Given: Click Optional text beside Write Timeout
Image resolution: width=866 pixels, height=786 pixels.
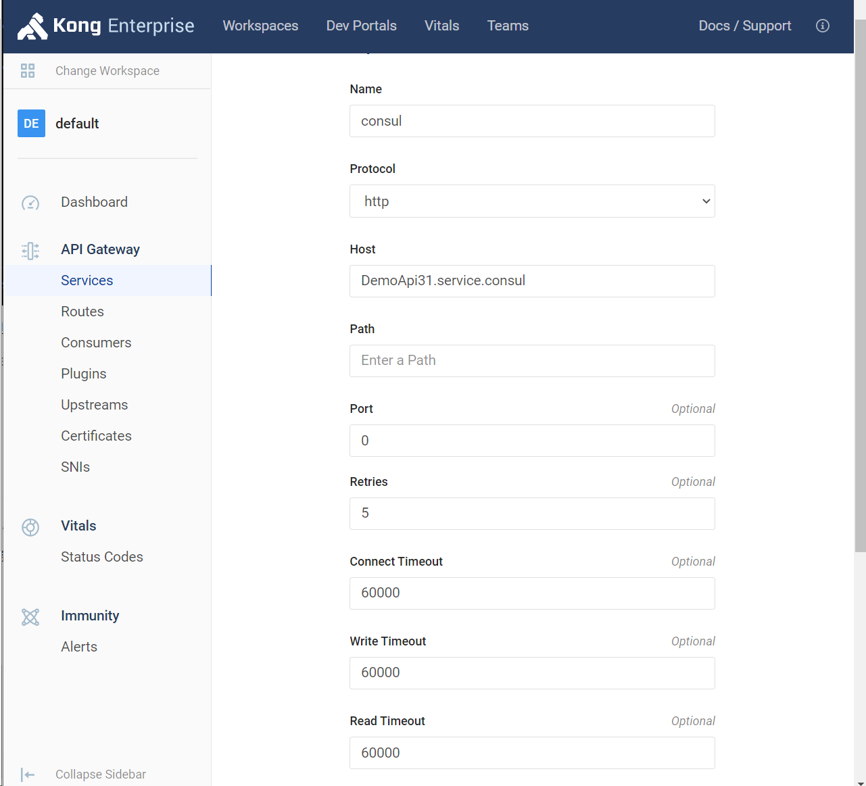Looking at the screenshot, I should point(693,641).
